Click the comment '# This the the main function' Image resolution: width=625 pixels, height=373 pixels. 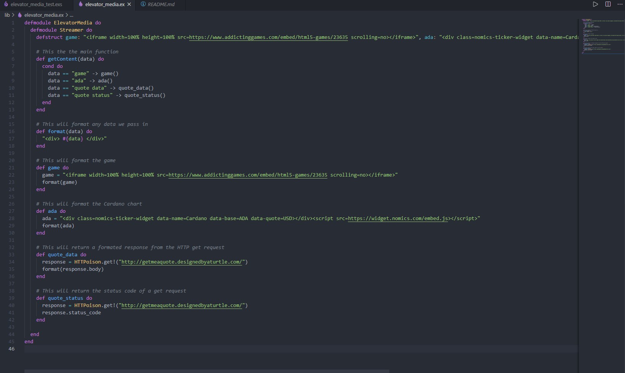[77, 52]
